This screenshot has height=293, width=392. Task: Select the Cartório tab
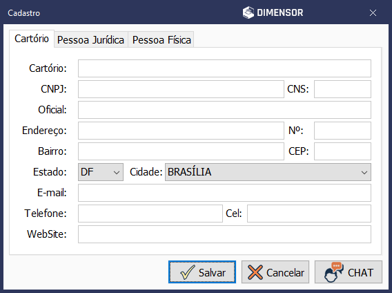32,39
